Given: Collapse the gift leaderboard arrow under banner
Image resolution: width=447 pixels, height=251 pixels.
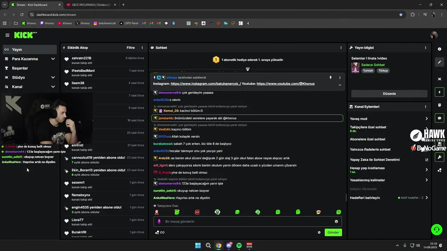Looking at the screenshot, I should (248, 69).
